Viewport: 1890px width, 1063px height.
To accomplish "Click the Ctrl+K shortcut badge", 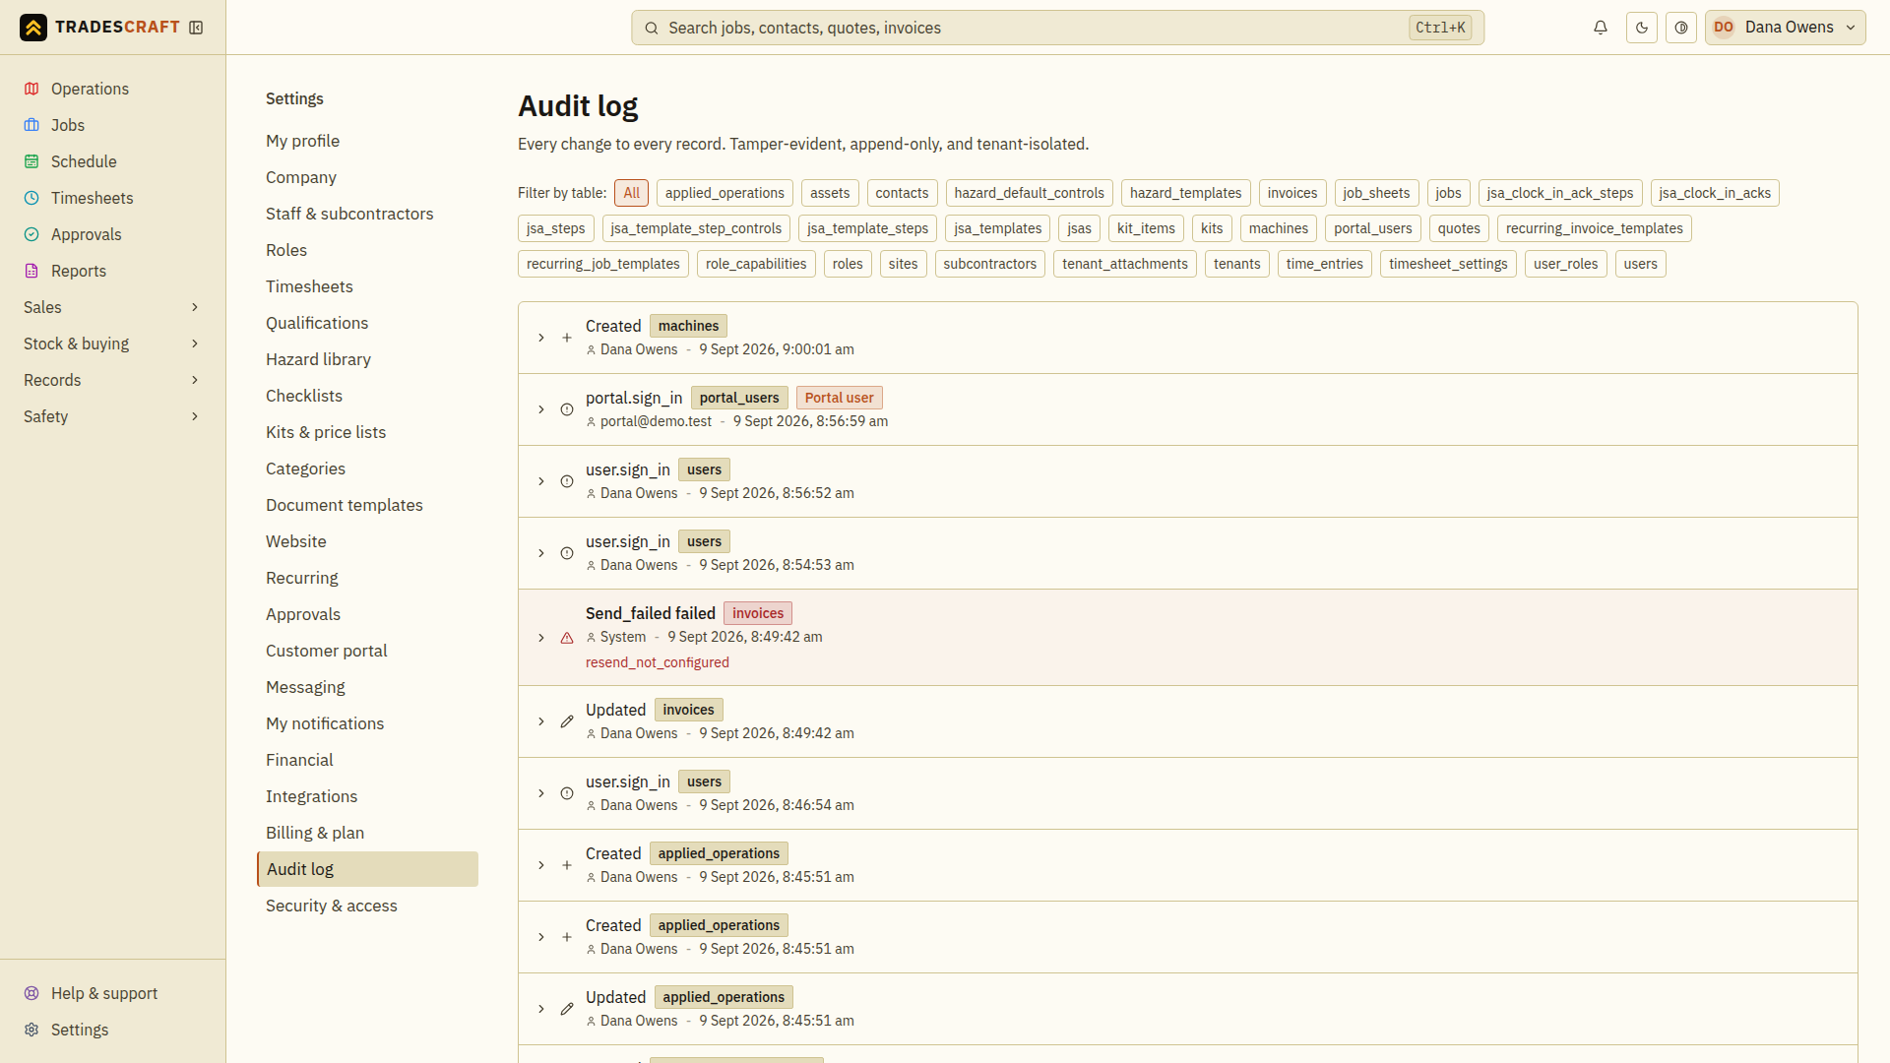I will [x=1440, y=28].
